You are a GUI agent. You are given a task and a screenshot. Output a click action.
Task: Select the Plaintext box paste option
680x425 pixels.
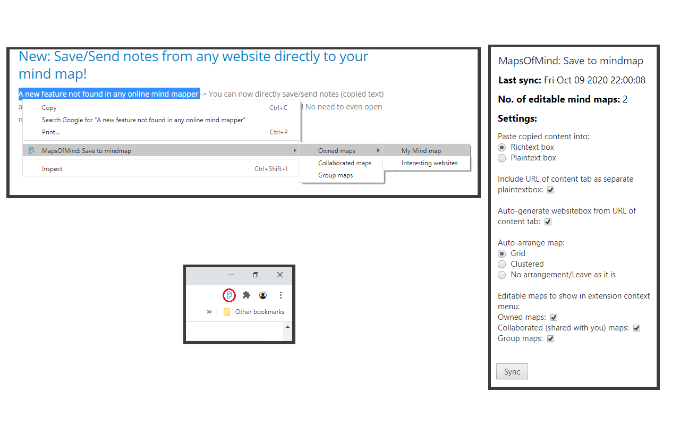tap(501, 158)
